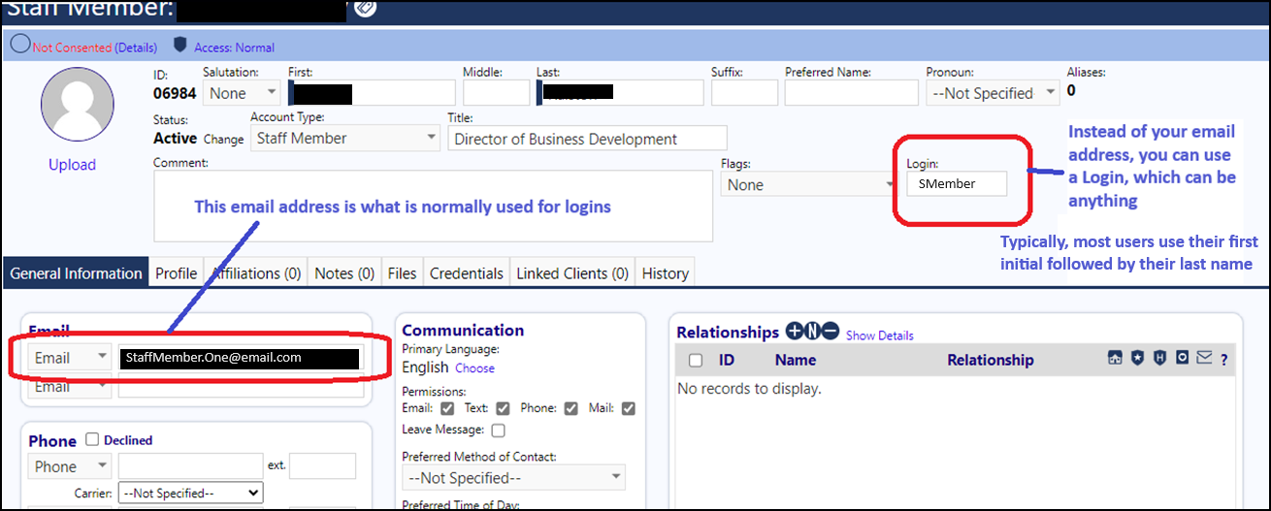Open the Flags dropdown
Screen dimensions: 1271x511
point(808,184)
